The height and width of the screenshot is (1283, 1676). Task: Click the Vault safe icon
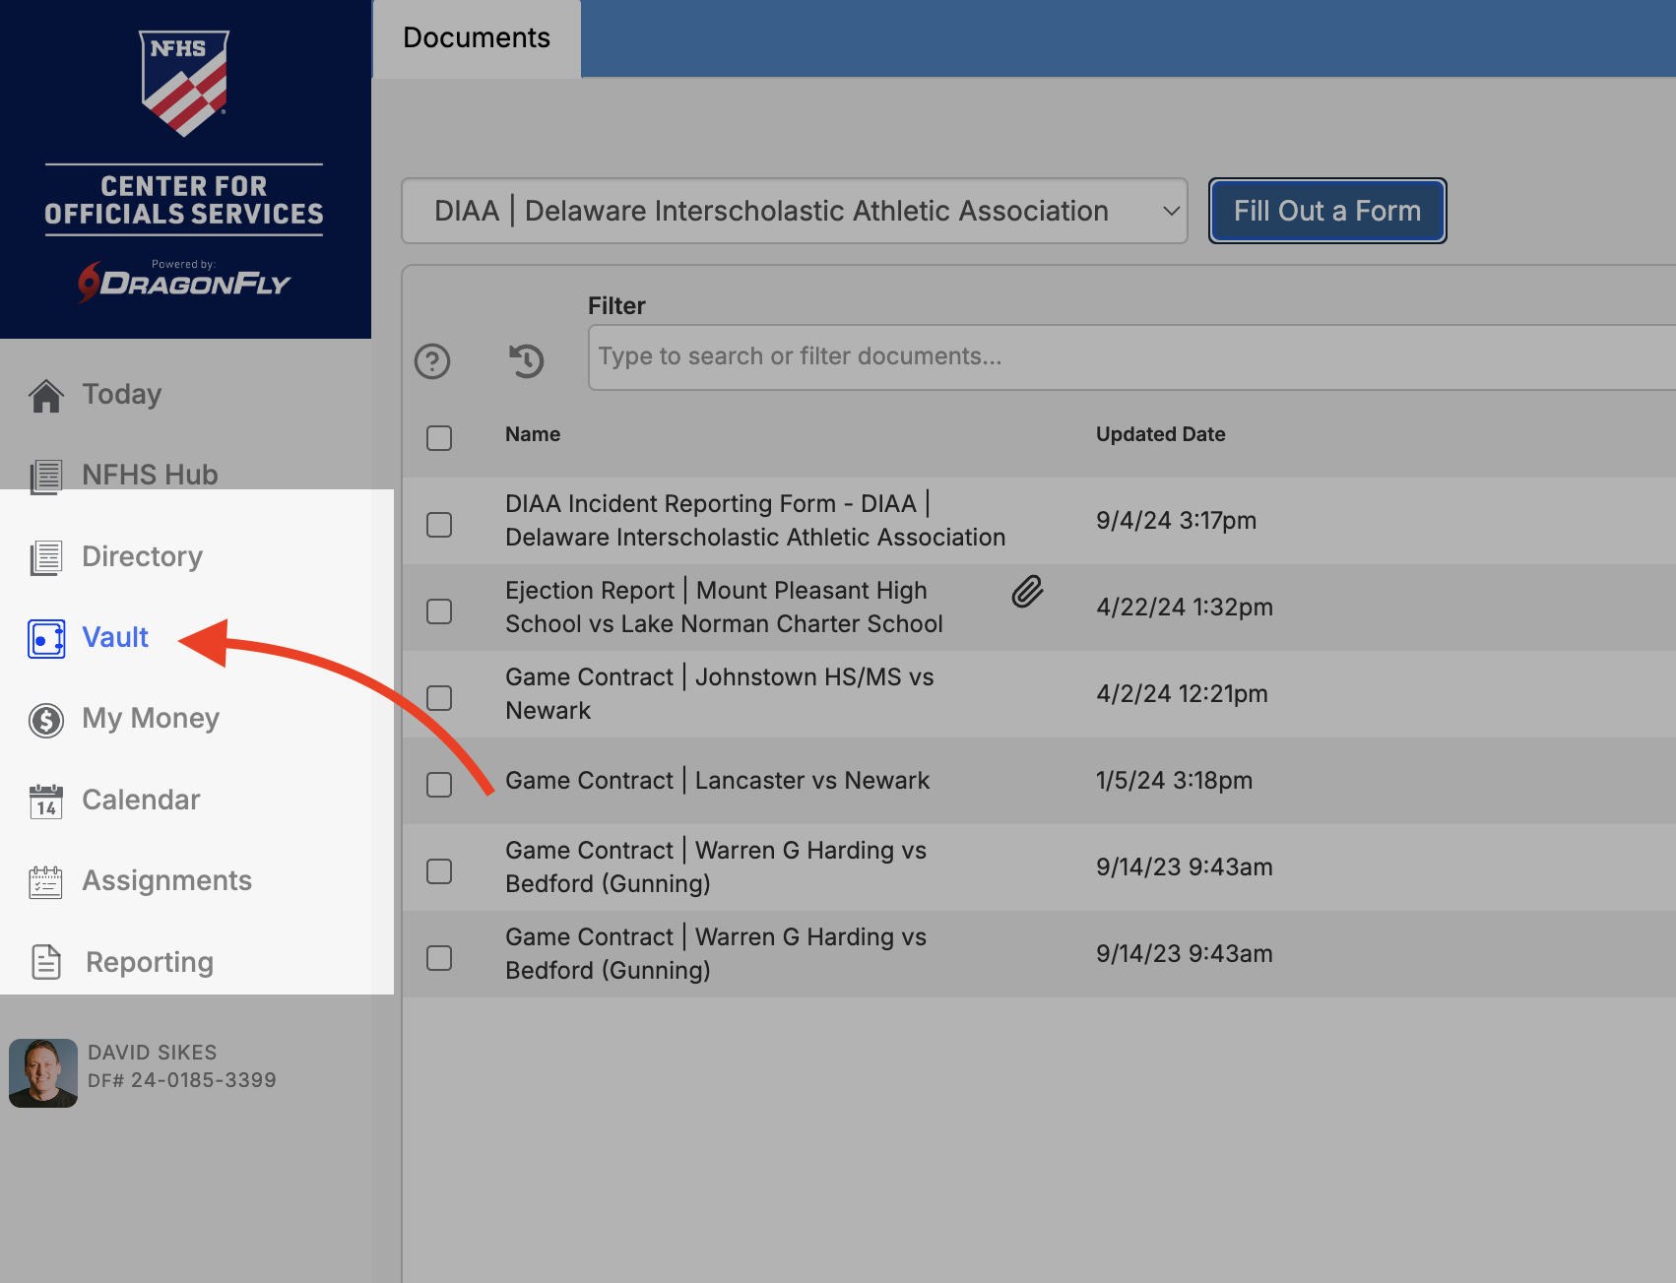46,639
